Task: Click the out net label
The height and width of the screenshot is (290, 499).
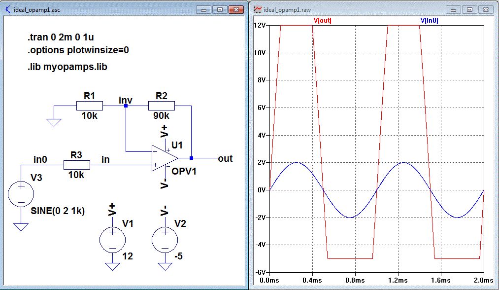Action: pyautogui.click(x=225, y=159)
